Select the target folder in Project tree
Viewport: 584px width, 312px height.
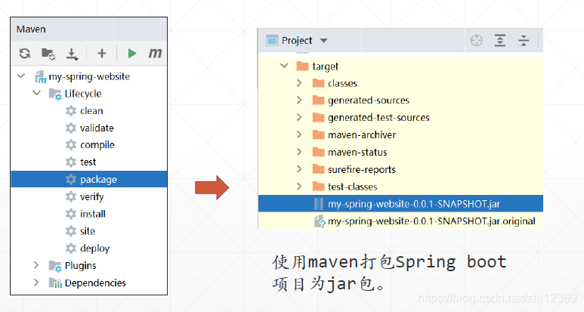coord(325,66)
